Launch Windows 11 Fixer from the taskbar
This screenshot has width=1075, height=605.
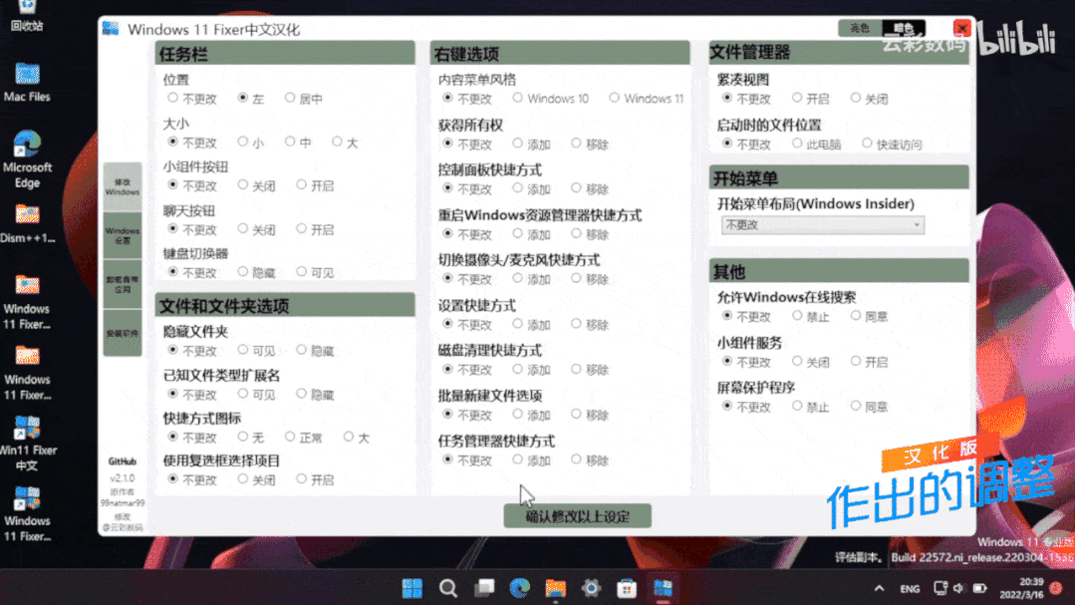(x=662, y=588)
